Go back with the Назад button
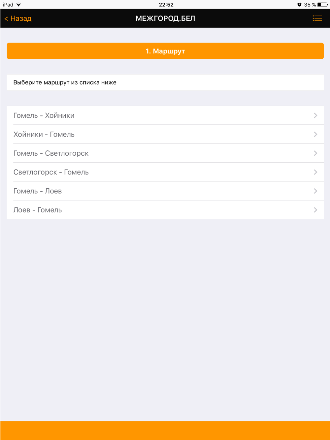330x440 pixels. pyautogui.click(x=18, y=18)
